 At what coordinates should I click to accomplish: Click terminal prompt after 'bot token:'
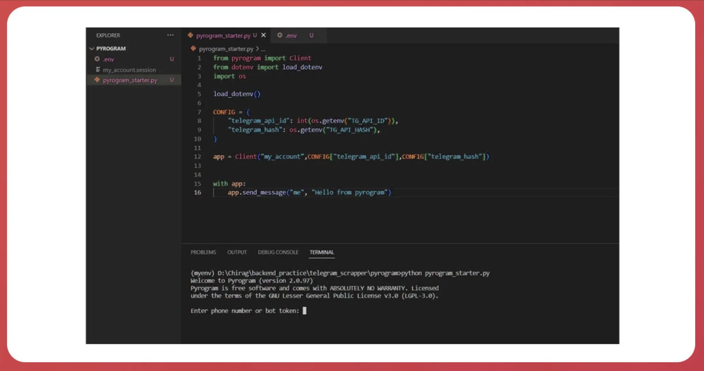point(304,311)
